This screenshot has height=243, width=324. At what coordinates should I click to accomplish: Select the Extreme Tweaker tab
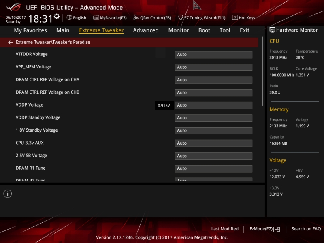point(102,30)
